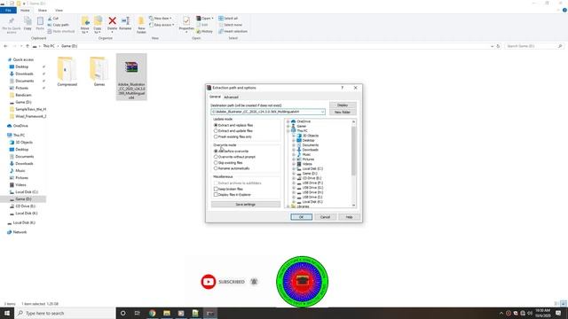Select the Adobe Illustrator RAR archive file
Image resolution: width=568 pixels, height=319 pixels.
pyautogui.click(x=131, y=77)
